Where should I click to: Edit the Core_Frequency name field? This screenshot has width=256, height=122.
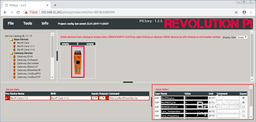(172, 116)
